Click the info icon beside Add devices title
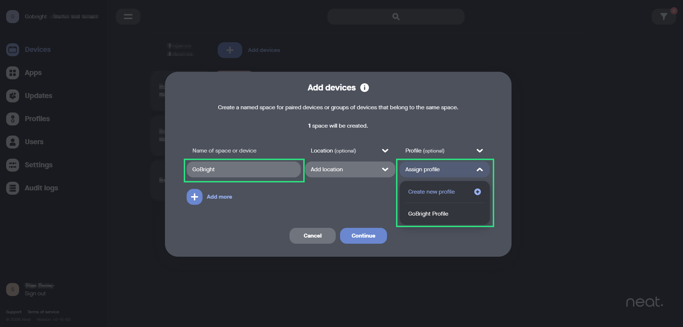 click(x=365, y=88)
